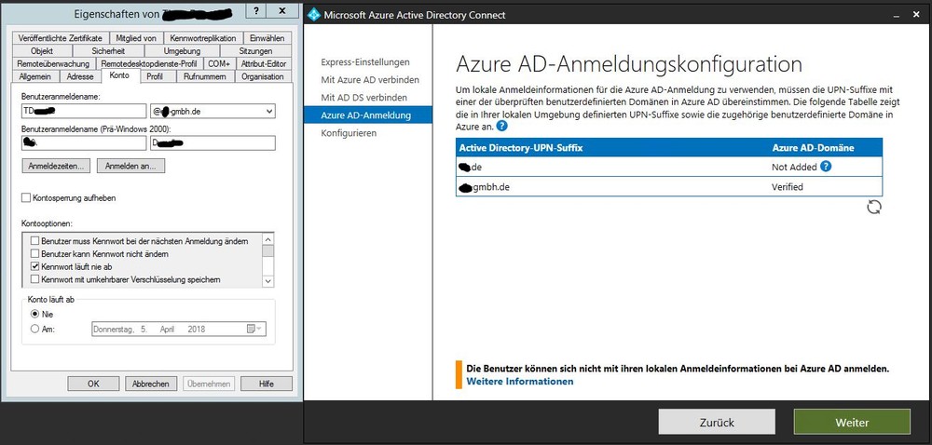This screenshot has width=932, height=445.
Task: Open the 'Organisation' tab
Action: (262, 76)
